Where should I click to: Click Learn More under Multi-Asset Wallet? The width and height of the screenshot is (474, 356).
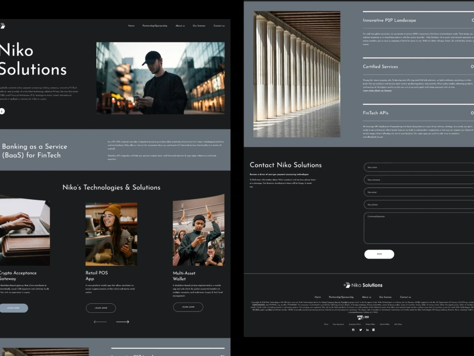[x=188, y=307]
